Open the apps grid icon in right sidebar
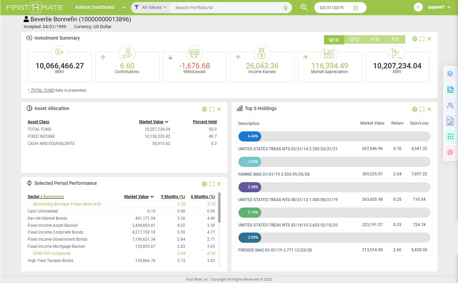 coord(450,136)
